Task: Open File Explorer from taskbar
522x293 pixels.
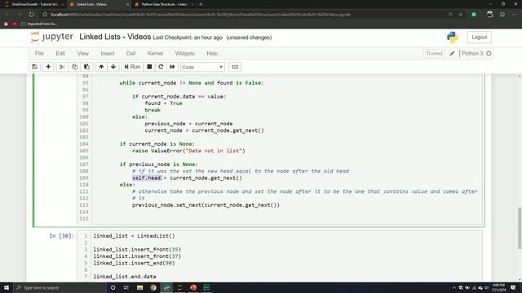Action: [x=139, y=287]
